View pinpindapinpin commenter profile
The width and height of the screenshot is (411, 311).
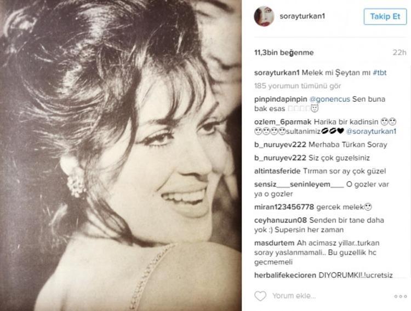pyautogui.click(x=281, y=99)
